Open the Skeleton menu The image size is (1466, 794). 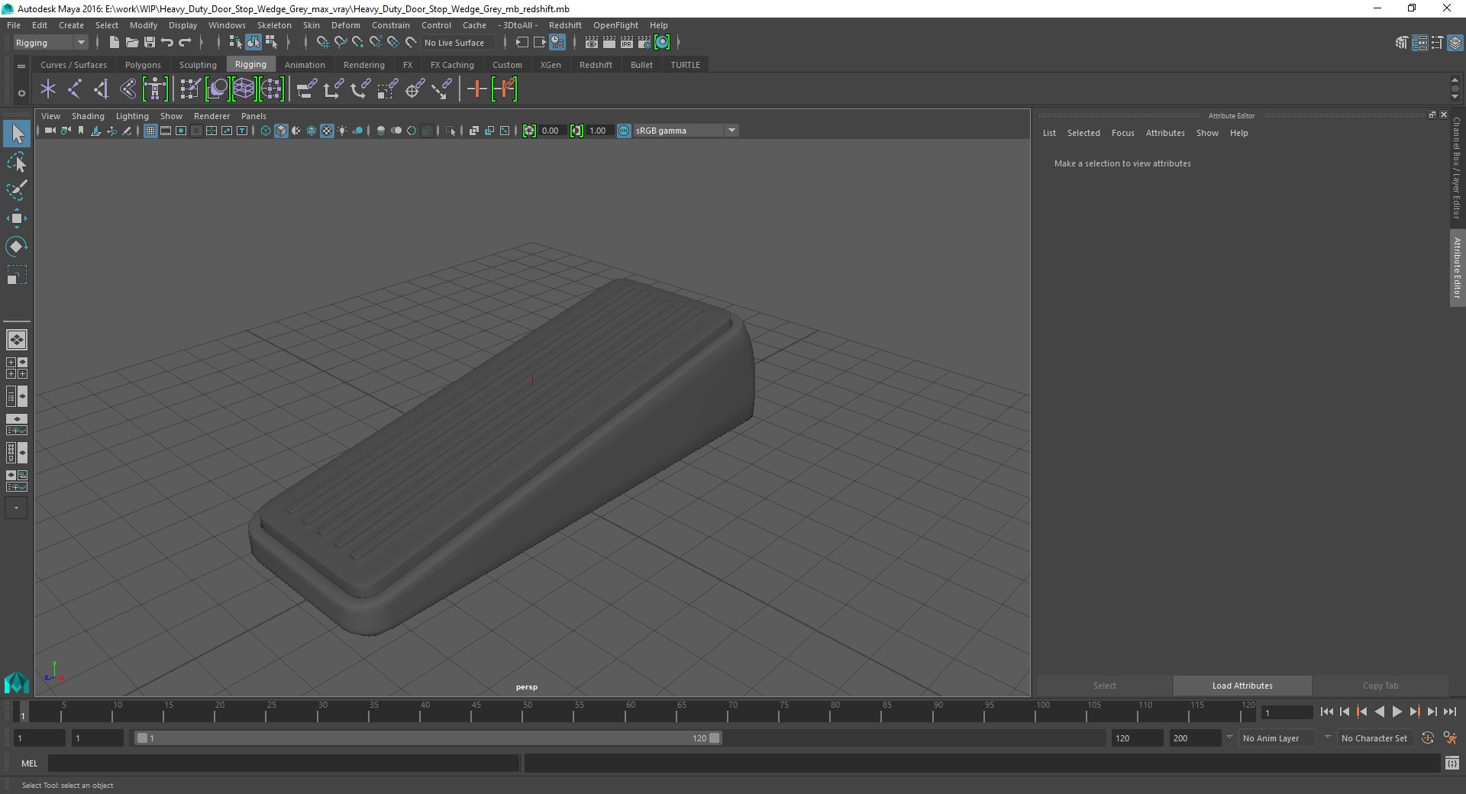click(274, 25)
